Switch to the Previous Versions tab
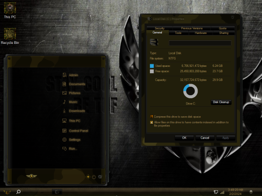262x196 pixels. 192,28
